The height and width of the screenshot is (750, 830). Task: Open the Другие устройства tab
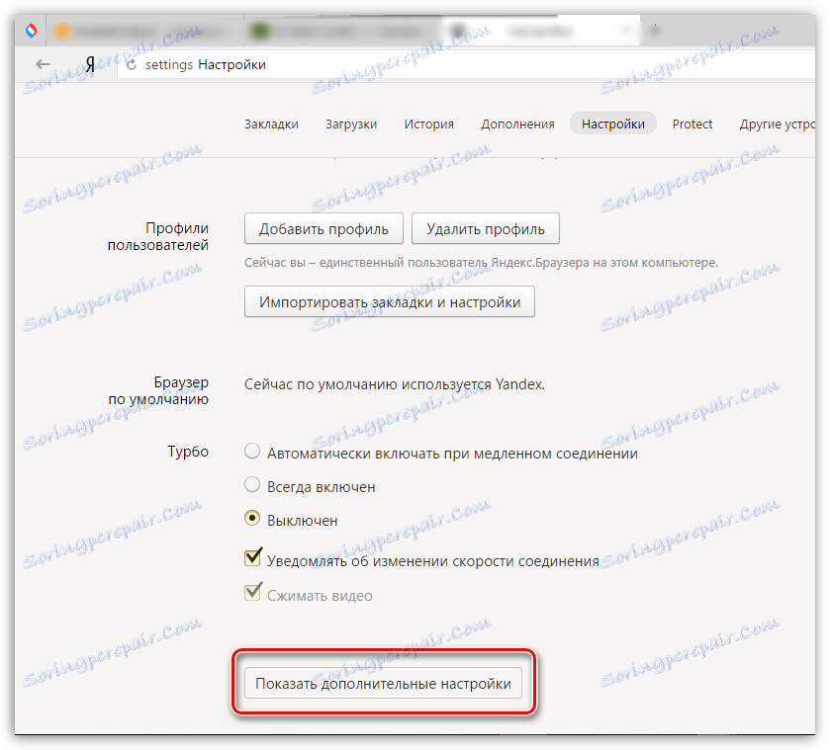tap(777, 125)
